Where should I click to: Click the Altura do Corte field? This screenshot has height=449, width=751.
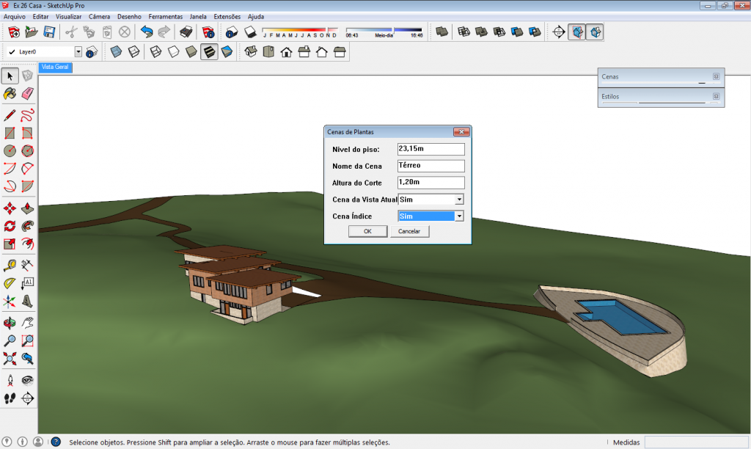pos(431,183)
